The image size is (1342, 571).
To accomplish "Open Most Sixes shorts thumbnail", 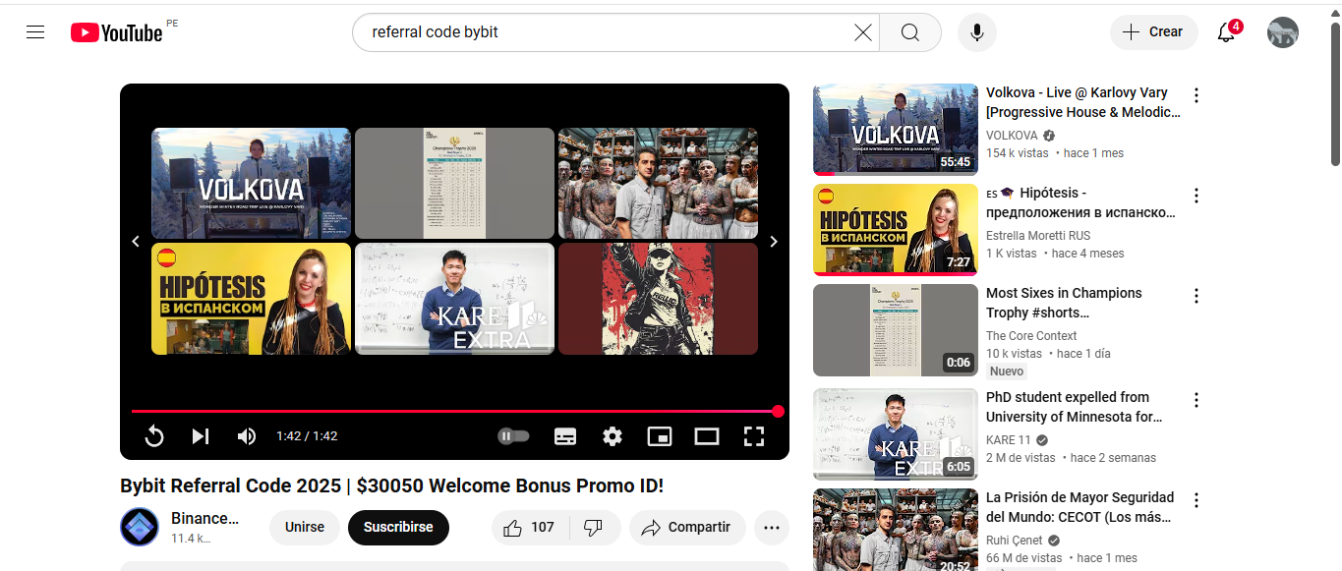I will (896, 330).
